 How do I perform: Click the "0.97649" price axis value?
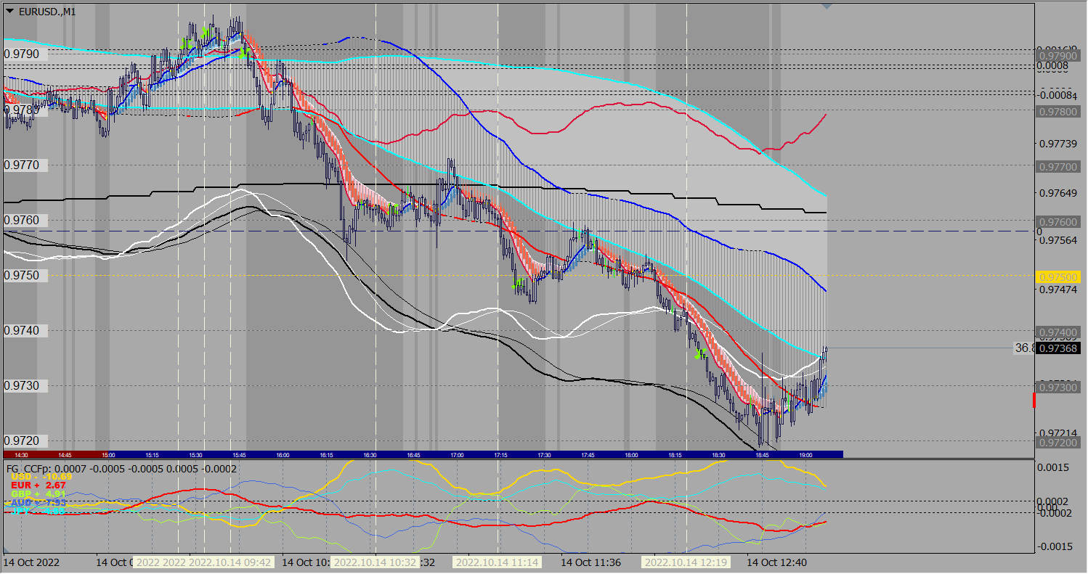tap(1059, 193)
